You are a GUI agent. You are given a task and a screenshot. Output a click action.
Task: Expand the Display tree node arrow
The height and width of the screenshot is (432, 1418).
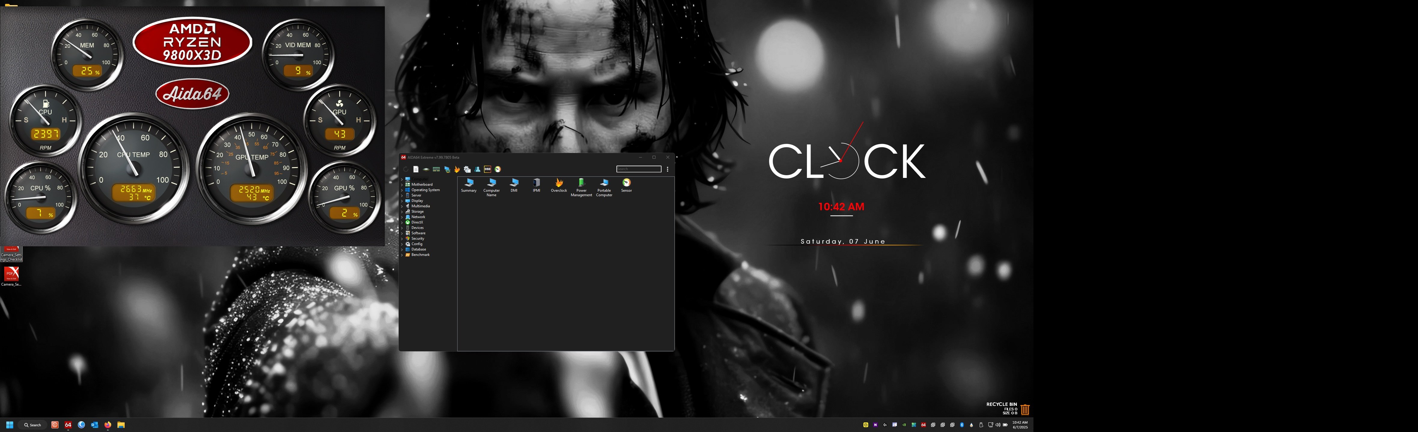[402, 201]
